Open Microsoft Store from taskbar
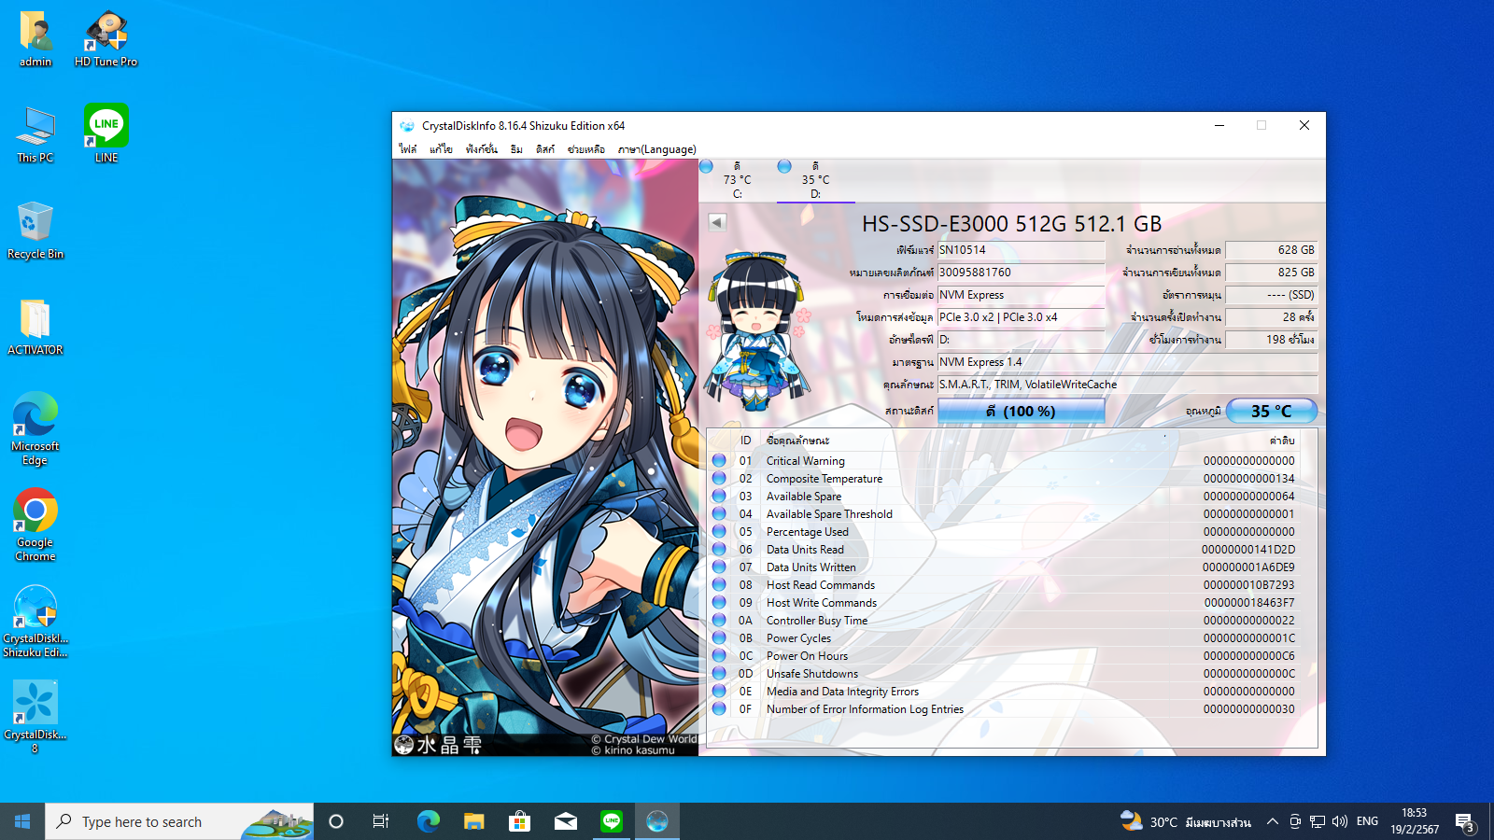Screen dimensions: 1494x840 519,821
